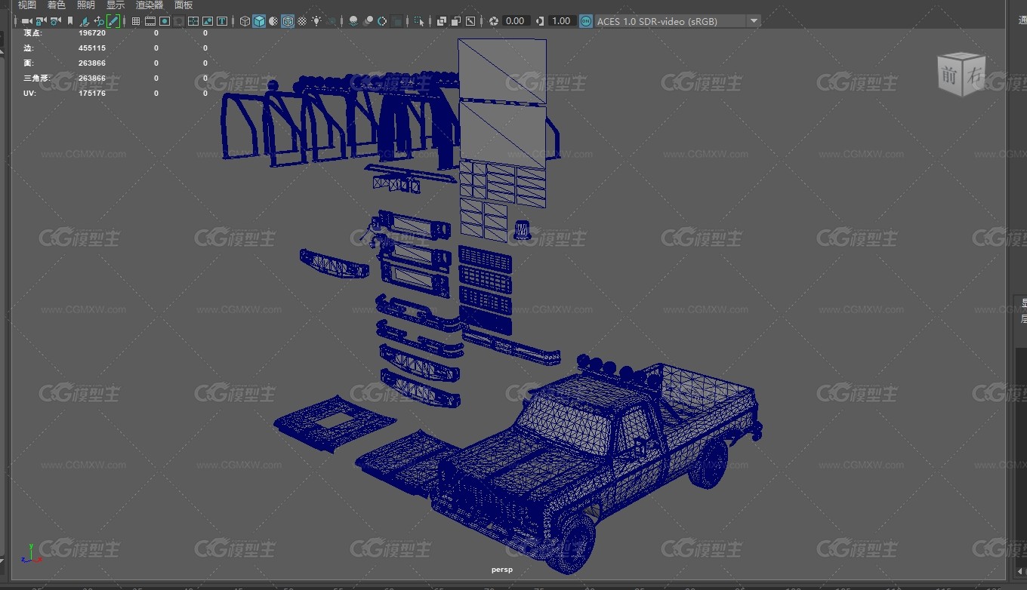Screen dimensions: 1027x590
Task: Click the Motion Blur icon
Action: 368,21
